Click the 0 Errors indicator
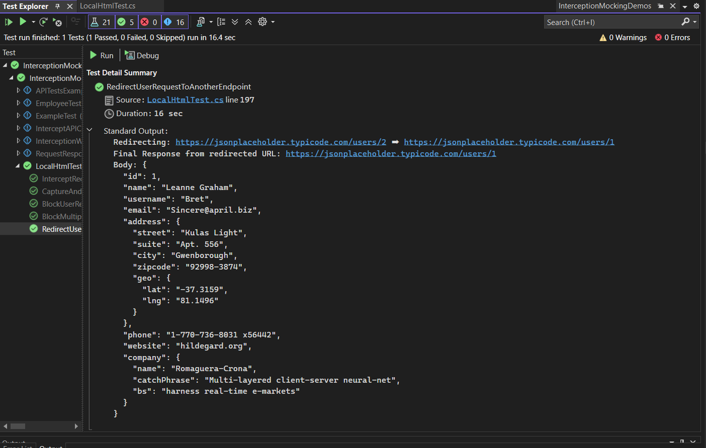 (672, 37)
